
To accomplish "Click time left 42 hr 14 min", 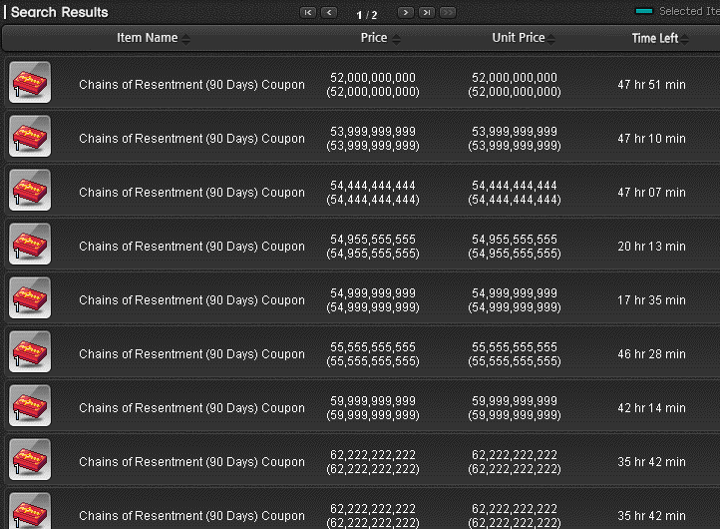I will [x=651, y=407].
